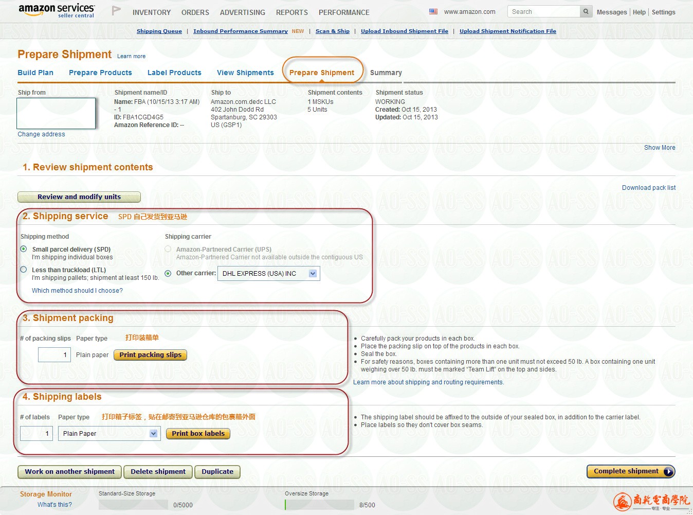Open the DHL EXPRESS carrier dropdown
The image size is (693, 515).
pos(269,273)
